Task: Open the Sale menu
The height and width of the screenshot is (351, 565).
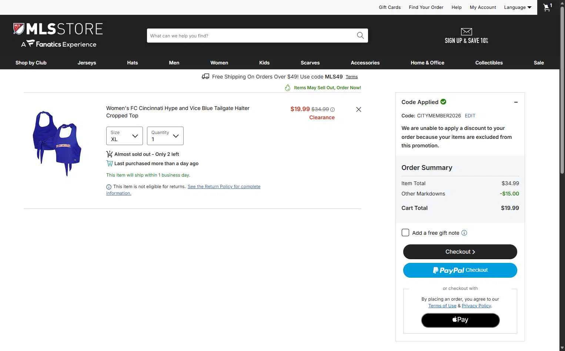Action: [x=539, y=63]
